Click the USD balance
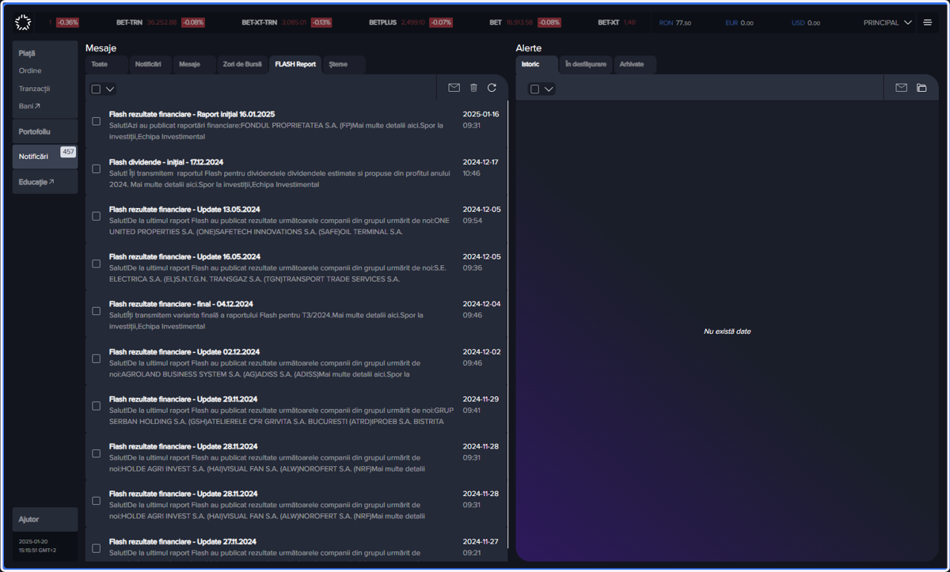Viewport: 950px width, 572px height. tap(806, 23)
